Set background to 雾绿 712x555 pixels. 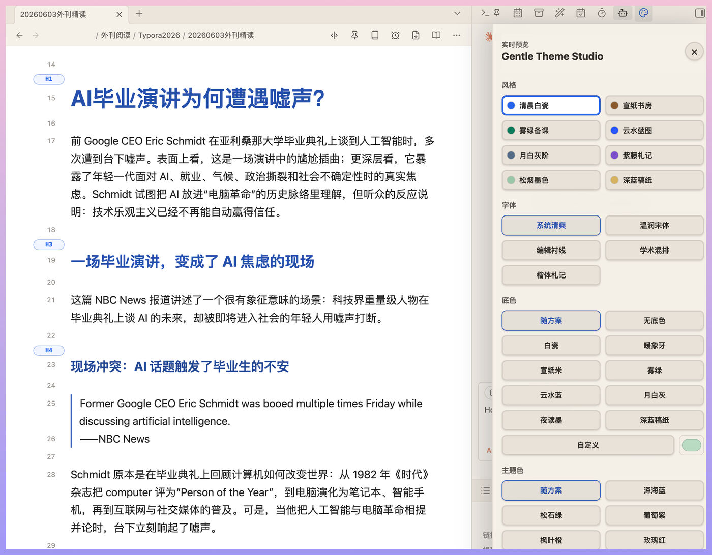[655, 371]
